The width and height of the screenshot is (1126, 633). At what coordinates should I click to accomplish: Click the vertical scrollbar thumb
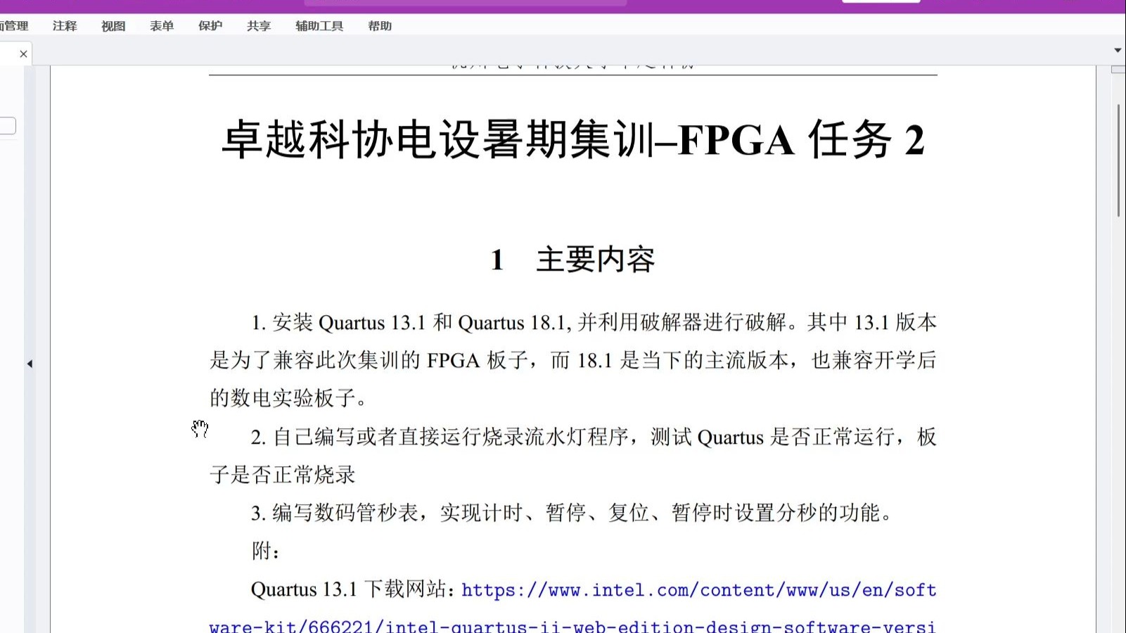click(x=1118, y=160)
